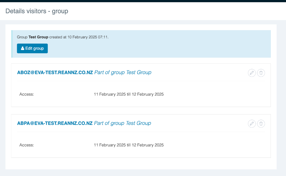
Task: Click the Access label in ABOZ card
Action: [26, 94]
